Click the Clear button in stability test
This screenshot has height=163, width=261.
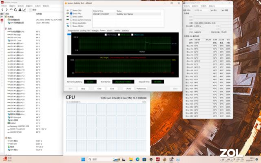[x=100, y=89]
